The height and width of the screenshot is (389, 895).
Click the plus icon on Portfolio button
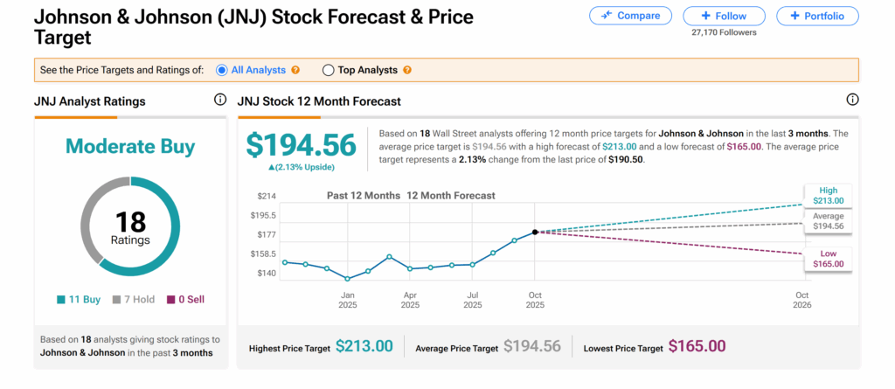(794, 16)
